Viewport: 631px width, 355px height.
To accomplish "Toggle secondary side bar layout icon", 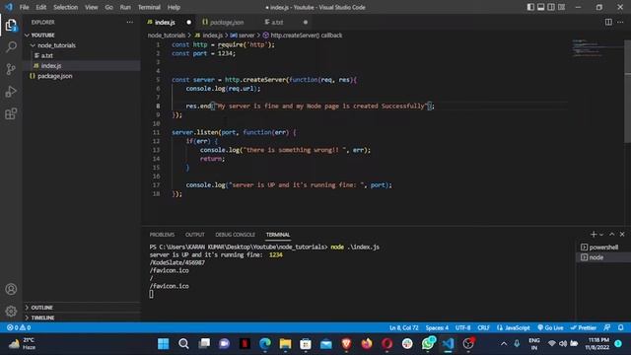I will (551, 7).
